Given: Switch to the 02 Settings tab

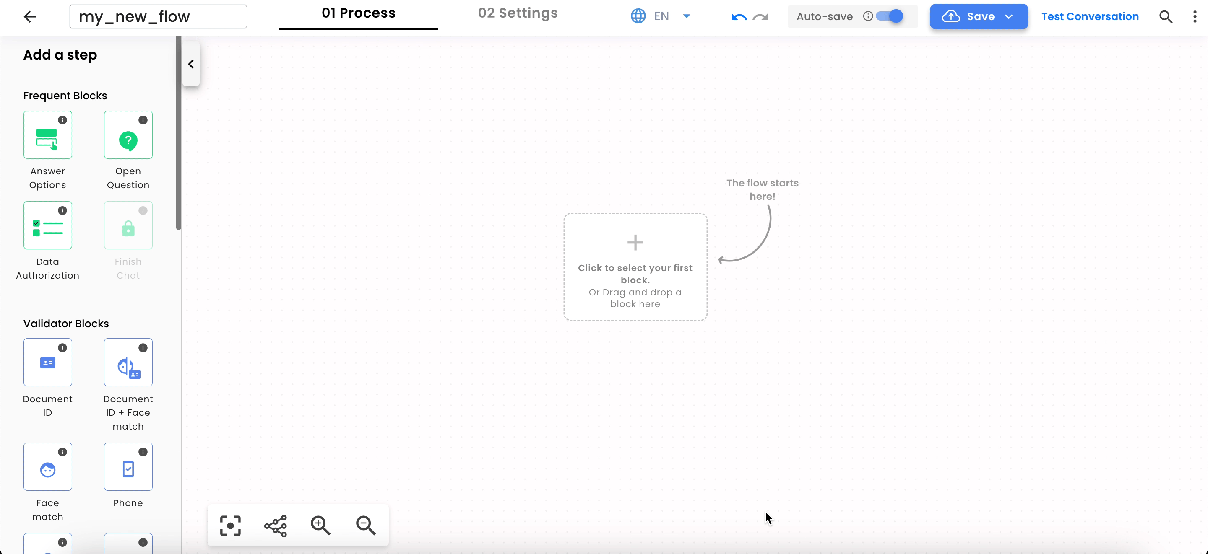Looking at the screenshot, I should pos(518,13).
